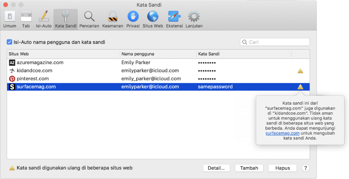Click hidden password of kidandcoe.com

pos(207,71)
